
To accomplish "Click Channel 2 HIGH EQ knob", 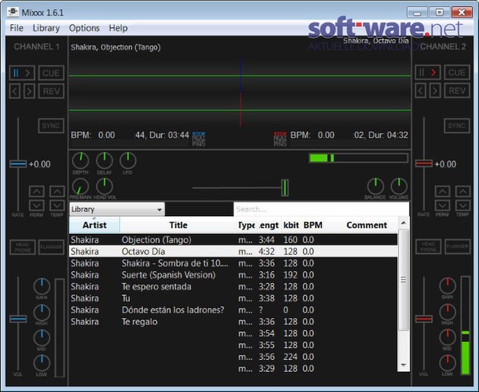I will (448, 312).
